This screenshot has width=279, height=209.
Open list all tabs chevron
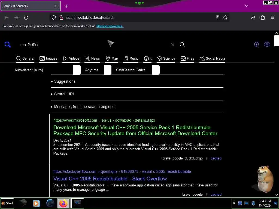point(246,6)
